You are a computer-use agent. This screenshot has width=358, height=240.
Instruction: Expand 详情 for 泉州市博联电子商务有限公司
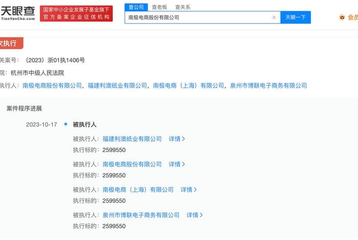tap(194, 215)
